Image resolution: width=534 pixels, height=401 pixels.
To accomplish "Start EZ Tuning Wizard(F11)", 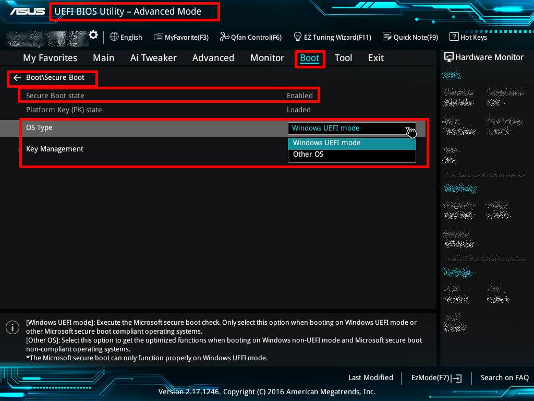I will [332, 37].
